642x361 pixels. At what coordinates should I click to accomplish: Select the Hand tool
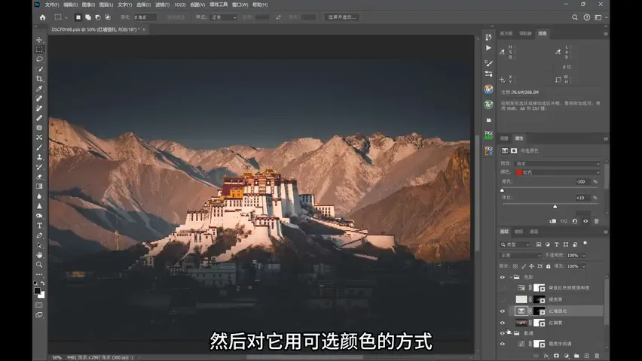[x=39, y=255]
